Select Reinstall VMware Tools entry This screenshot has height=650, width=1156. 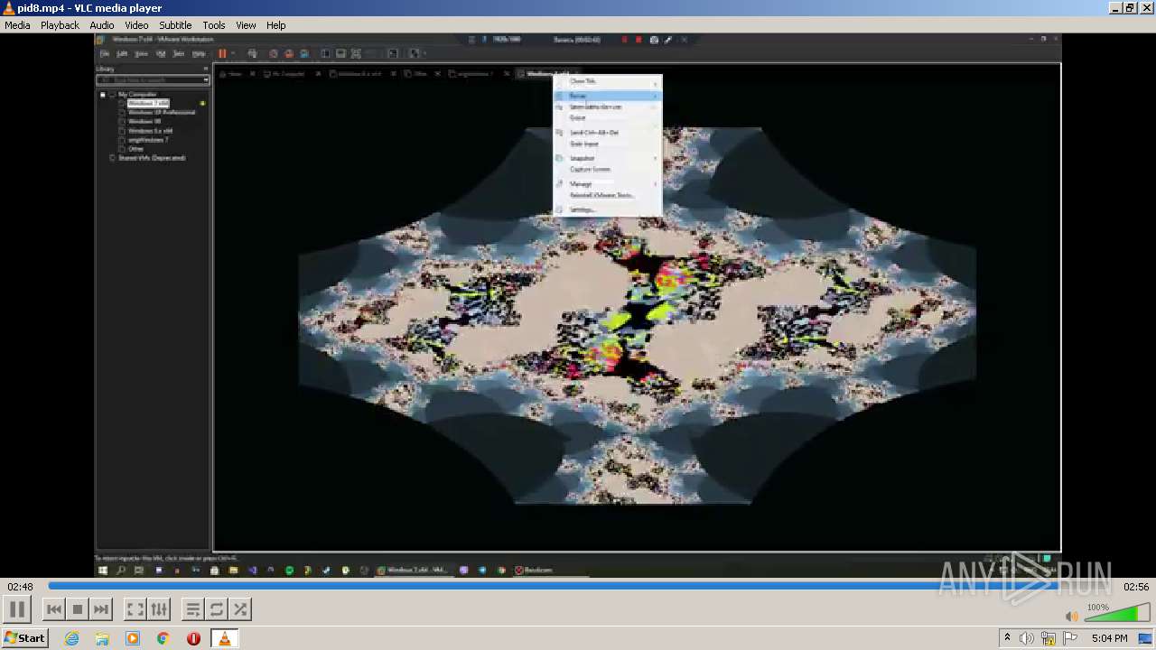pos(607,195)
